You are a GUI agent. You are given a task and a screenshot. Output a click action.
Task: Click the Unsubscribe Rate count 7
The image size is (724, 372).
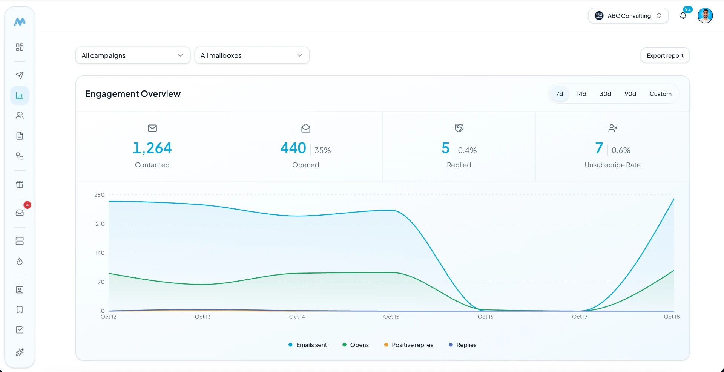coord(599,148)
